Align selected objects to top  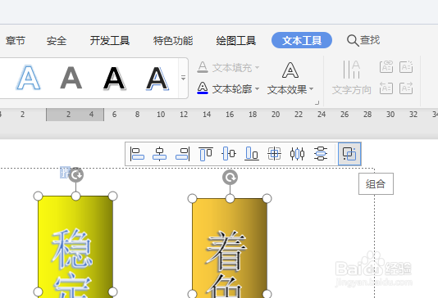(x=206, y=154)
